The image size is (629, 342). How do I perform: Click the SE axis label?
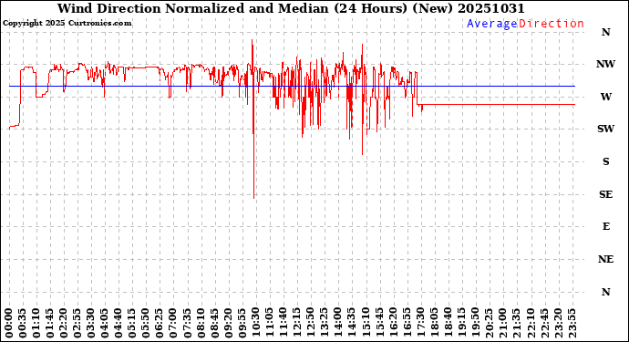point(605,194)
